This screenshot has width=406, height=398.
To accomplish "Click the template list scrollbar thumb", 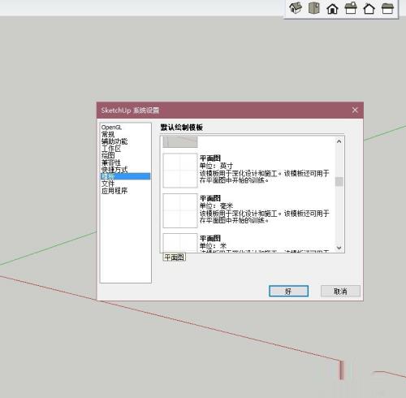I will tap(339, 181).
